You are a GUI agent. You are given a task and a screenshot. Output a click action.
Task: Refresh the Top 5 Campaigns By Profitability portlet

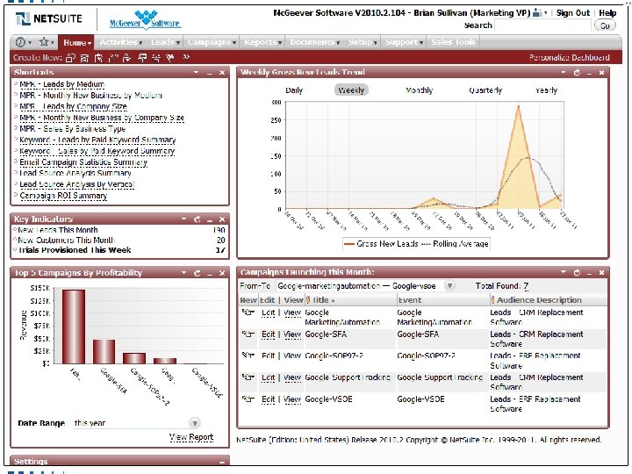[197, 273]
